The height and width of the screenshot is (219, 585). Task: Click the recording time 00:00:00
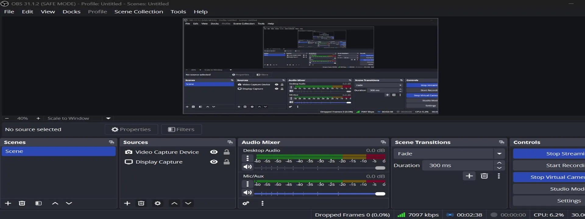click(513, 215)
